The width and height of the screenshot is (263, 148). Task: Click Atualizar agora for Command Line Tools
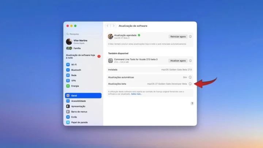(178, 61)
